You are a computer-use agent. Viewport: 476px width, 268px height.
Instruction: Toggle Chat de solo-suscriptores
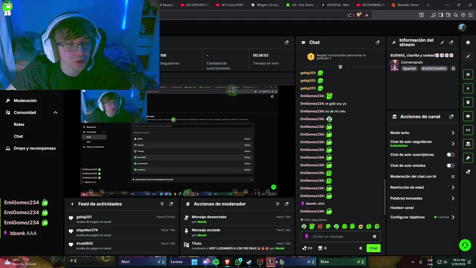pyautogui.click(x=450, y=154)
